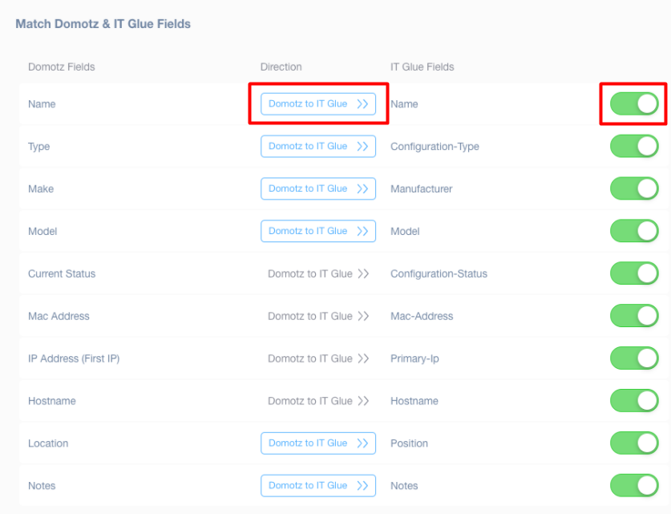The image size is (671, 518).
Task: Click the arrows icon in Current Status row
Action: click(363, 274)
